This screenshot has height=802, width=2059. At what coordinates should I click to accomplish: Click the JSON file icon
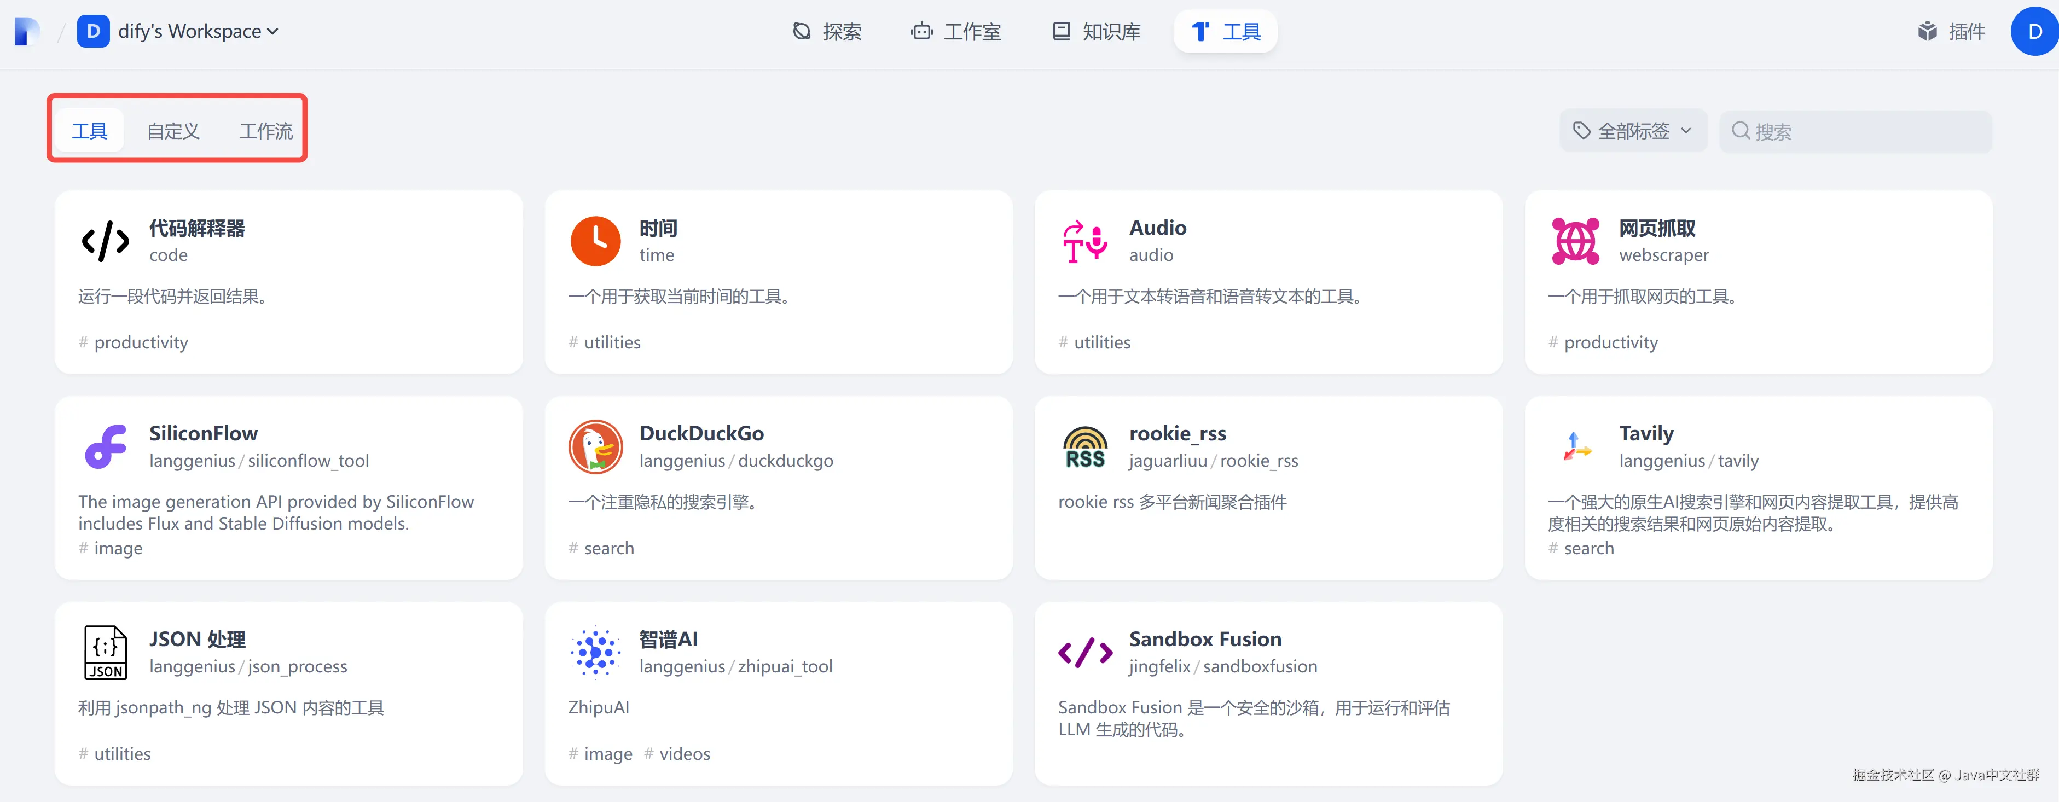point(106,652)
